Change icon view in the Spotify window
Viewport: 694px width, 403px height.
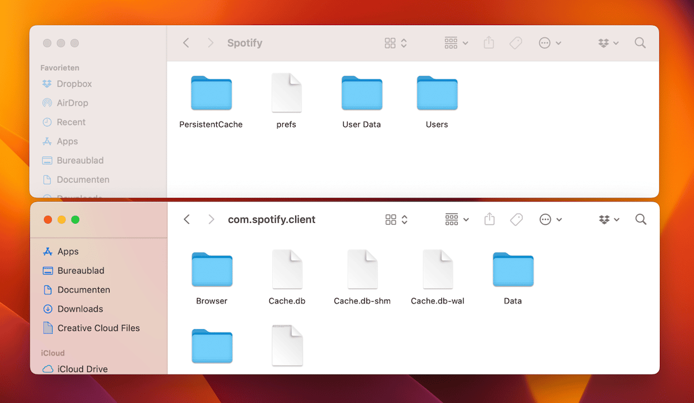tap(396, 43)
